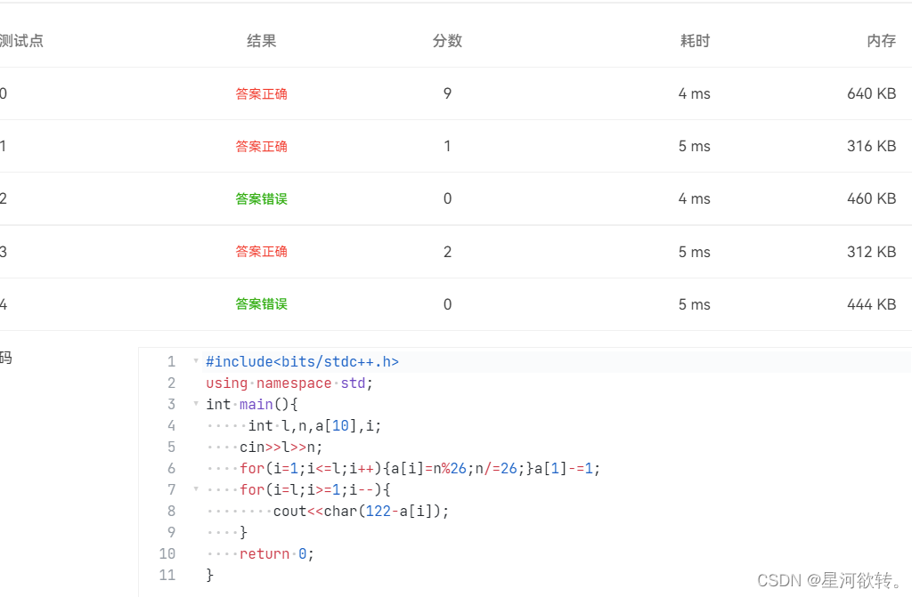
Task: Click 答案正确 result for test point 3
Action: tap(261, 251)
